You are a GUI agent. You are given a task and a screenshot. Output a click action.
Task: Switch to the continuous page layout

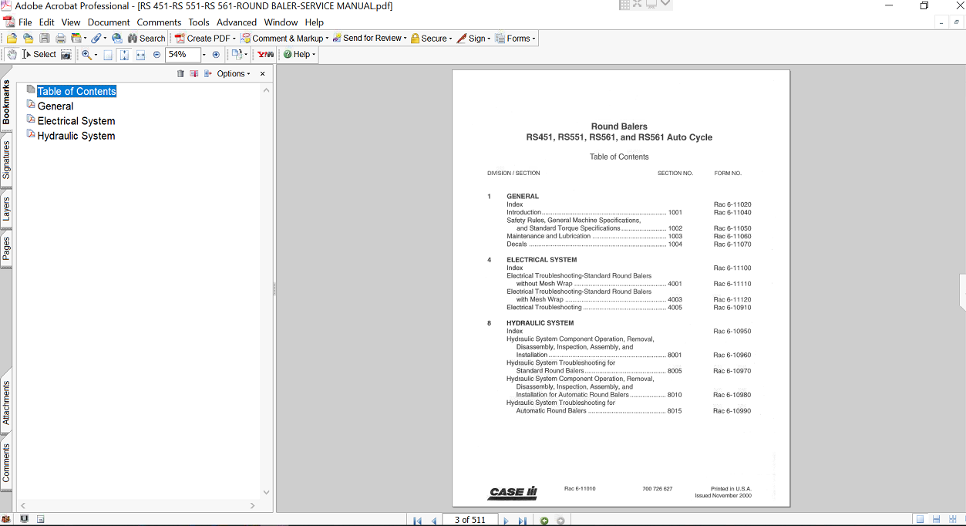click(936, 520)
